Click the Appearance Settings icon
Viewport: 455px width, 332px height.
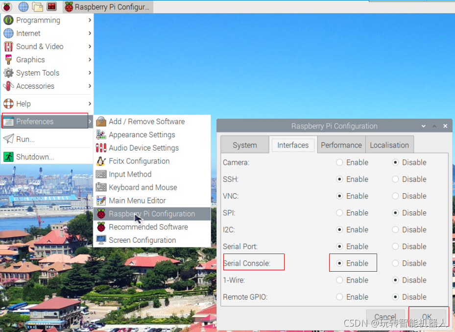[x=101, y=134]
